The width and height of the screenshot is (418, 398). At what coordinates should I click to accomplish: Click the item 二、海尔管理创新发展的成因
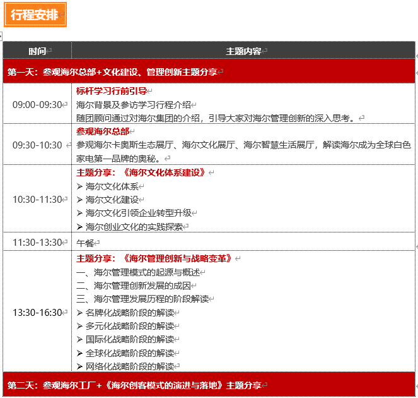pyautogui.click(x=134, y=286)
